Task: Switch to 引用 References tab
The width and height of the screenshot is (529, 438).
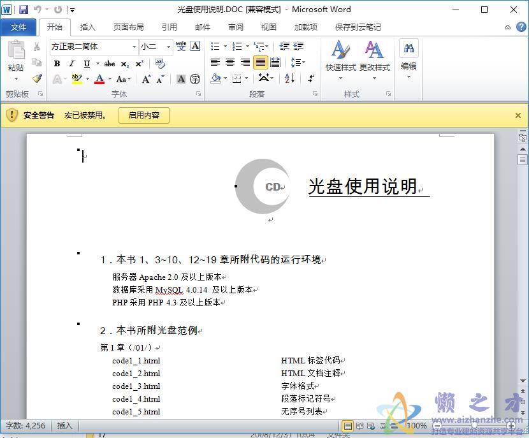Action: coord(170,27)
